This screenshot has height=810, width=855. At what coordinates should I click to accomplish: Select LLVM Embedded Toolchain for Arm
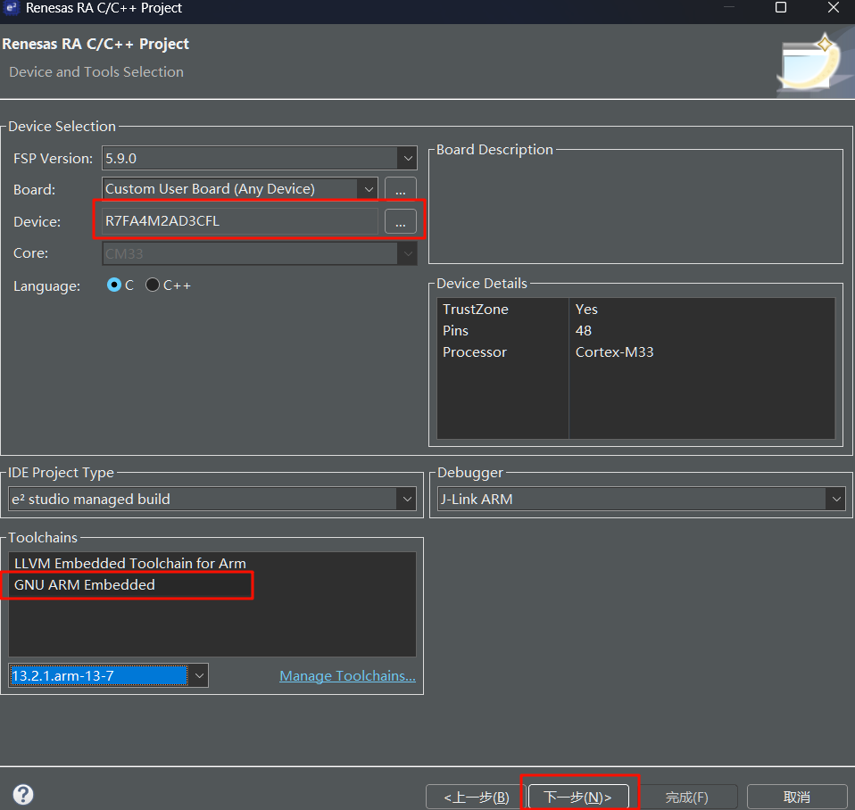(212, 563)
